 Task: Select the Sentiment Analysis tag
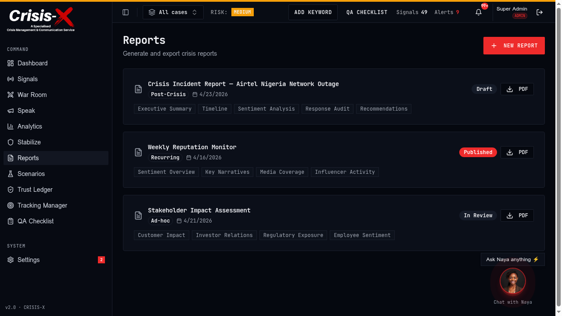pos(267,109)
